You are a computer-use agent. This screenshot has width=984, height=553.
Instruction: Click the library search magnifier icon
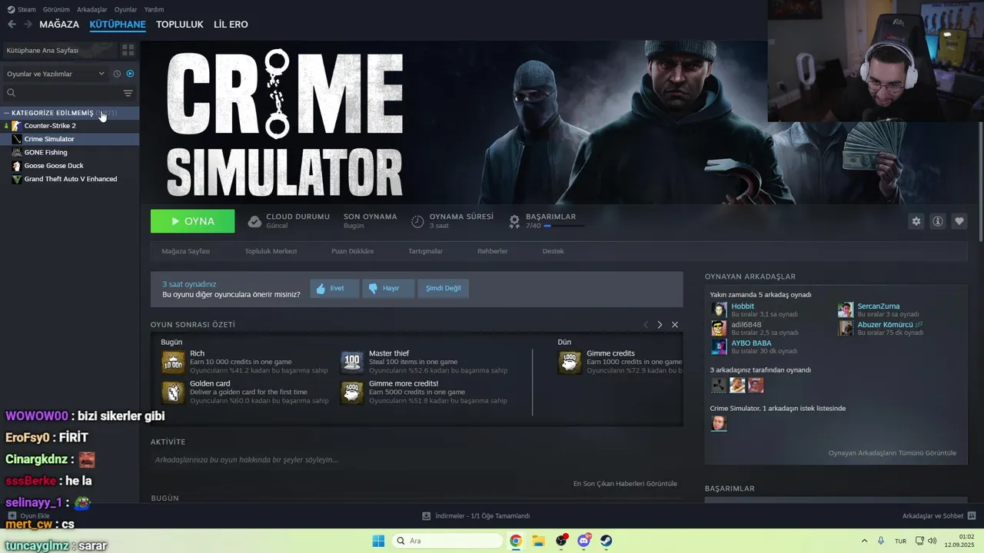point(11,93)
